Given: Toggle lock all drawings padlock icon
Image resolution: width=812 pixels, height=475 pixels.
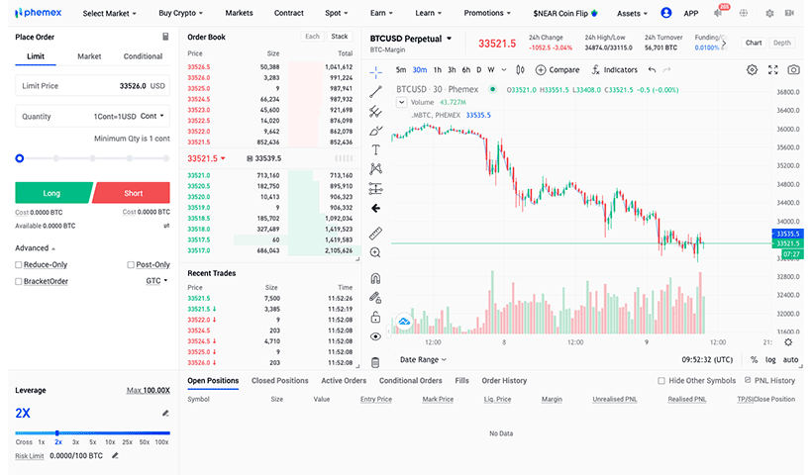Looking at the screenshot, I should [376, 317].
